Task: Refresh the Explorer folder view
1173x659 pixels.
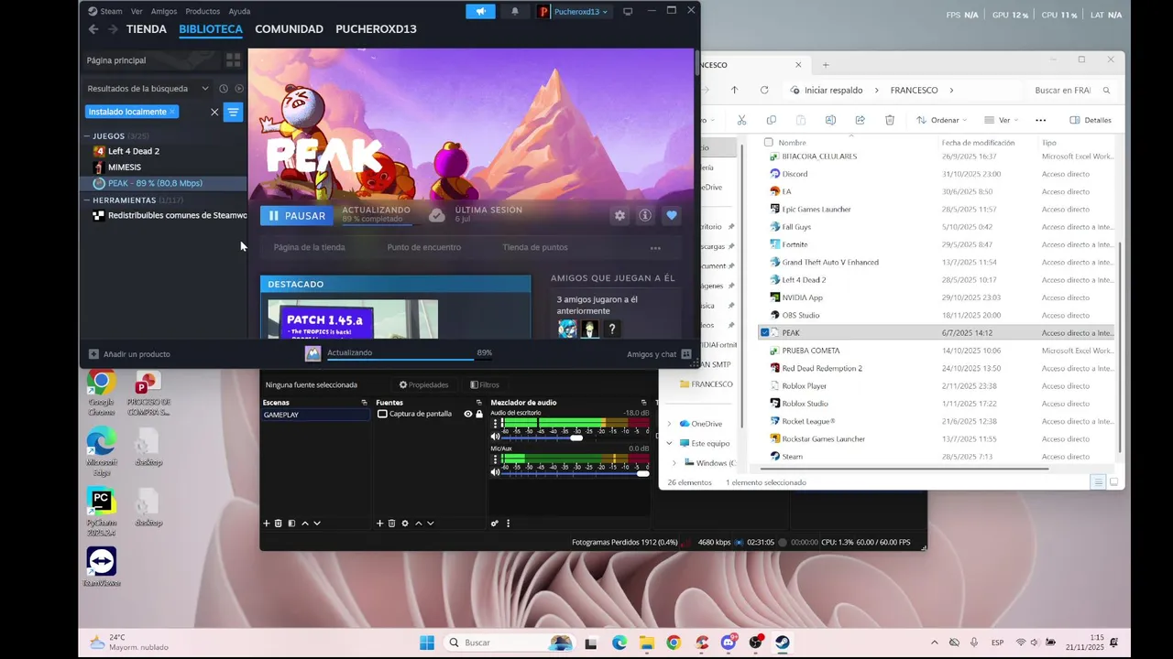Action: [764, 90]
